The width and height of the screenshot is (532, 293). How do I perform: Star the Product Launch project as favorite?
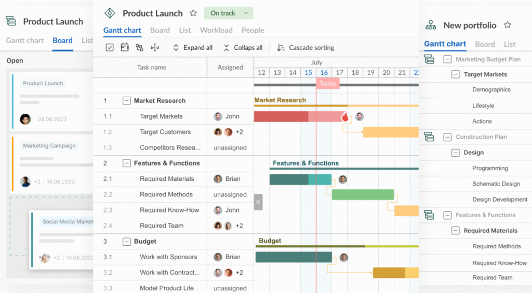click(x=193, y=14)
